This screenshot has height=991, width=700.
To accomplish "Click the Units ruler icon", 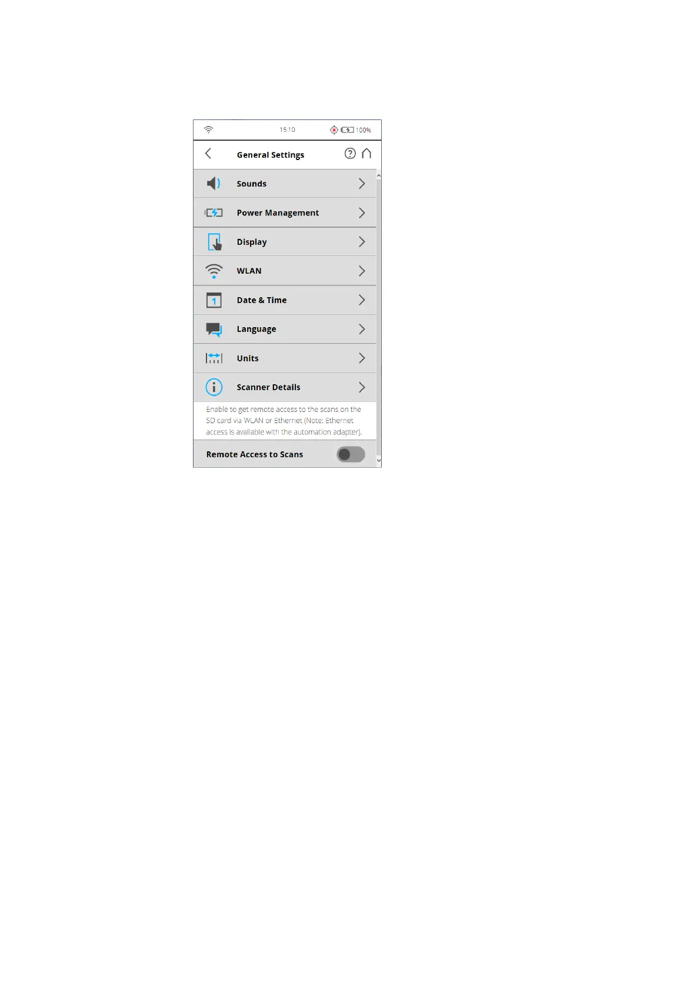I will coord(214,358).
